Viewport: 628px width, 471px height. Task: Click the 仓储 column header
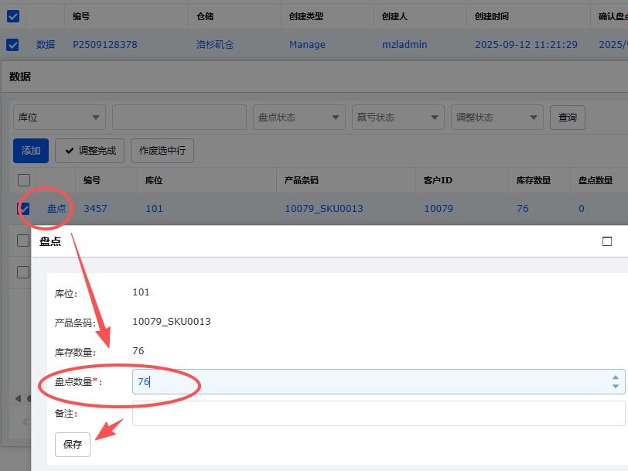click(205, 16)
